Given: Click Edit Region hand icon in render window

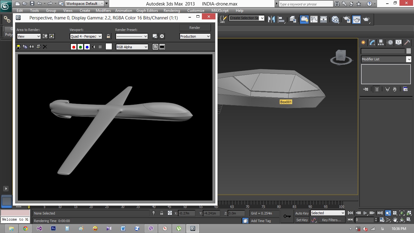Looking at the screenshot, I should [45, 36].
